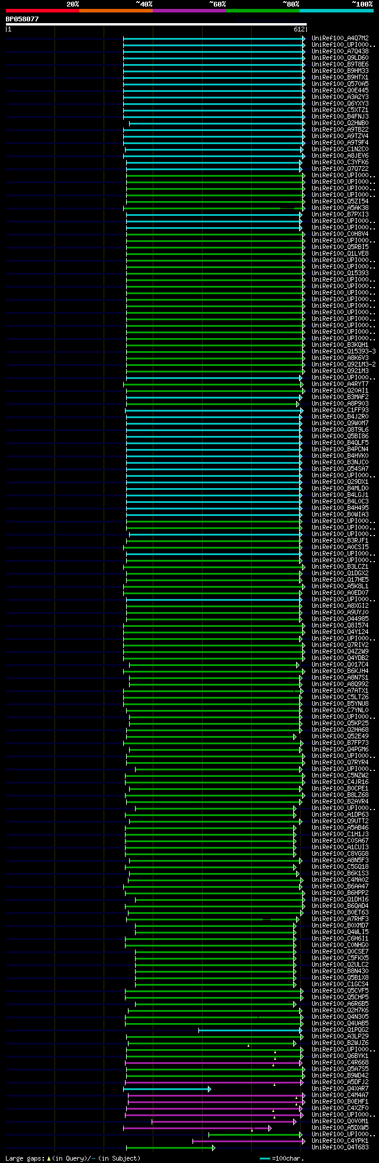Select label UniRef100_A4RYT7
The image size is (379, 1163).
tap(340, 384)
